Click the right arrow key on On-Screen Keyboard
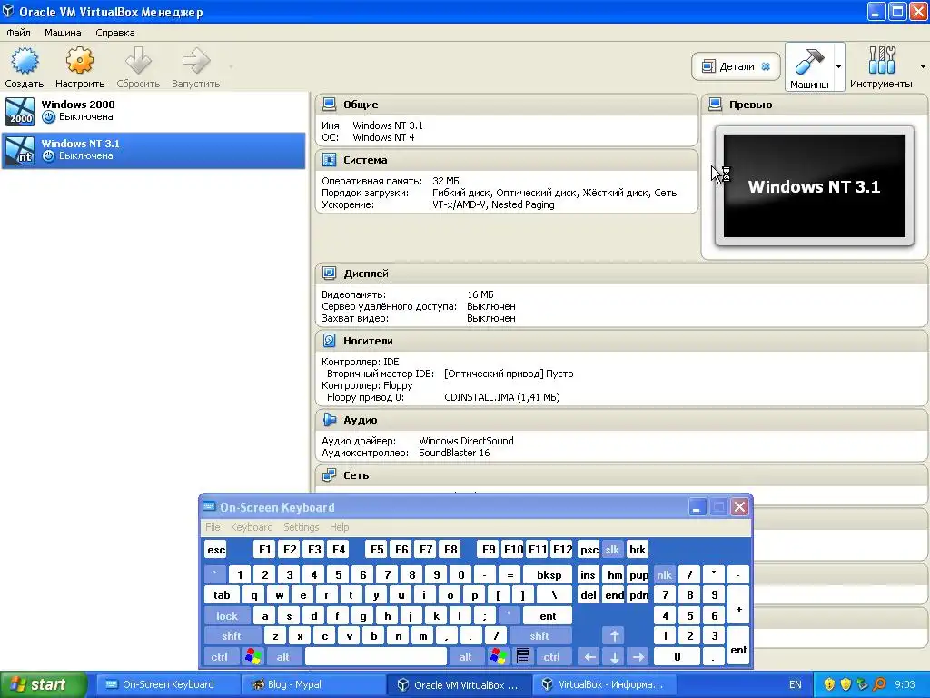The height and width of the screenshot is (698, 930). [x=638, y=656]
